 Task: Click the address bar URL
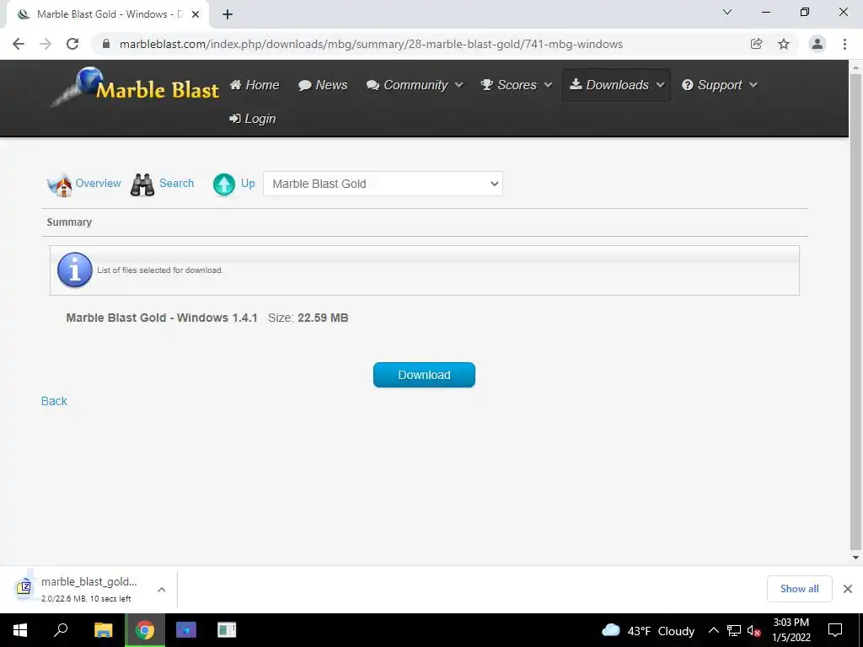tap(371, 44)
